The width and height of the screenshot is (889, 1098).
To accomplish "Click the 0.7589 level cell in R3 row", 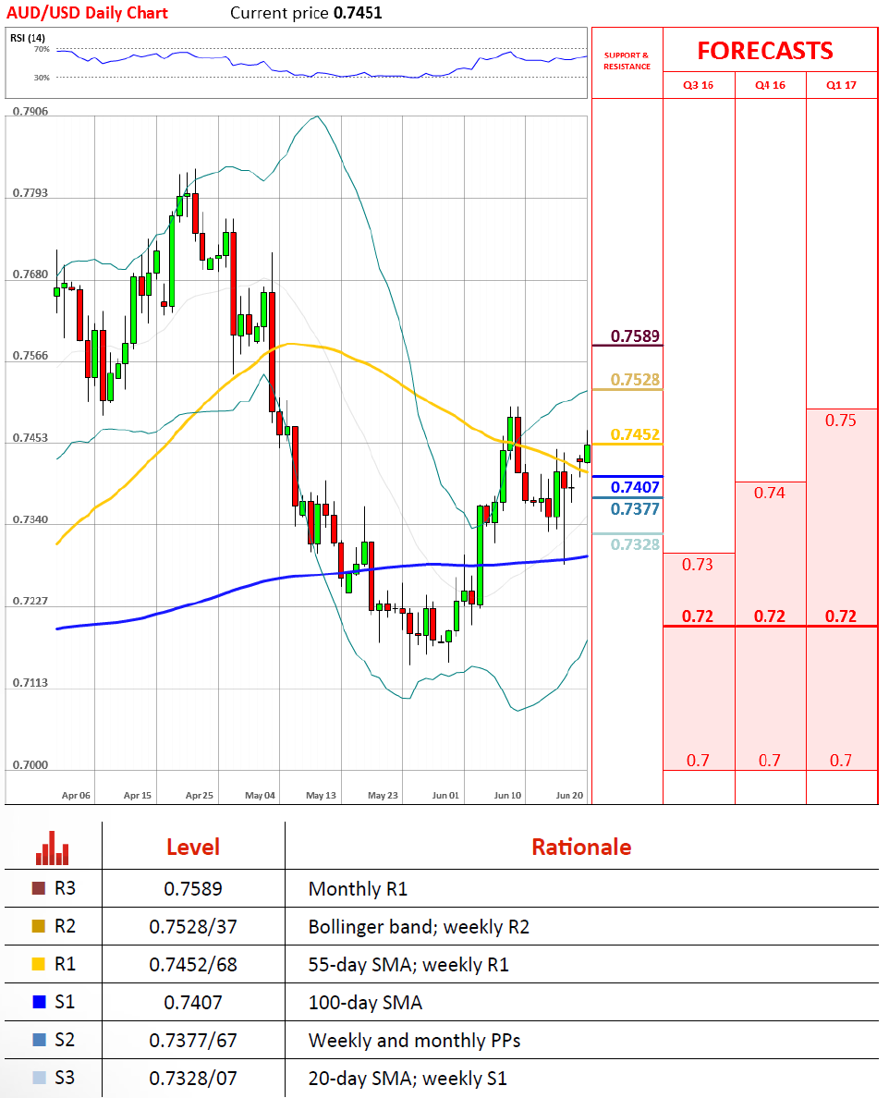I will pos(193,888).
